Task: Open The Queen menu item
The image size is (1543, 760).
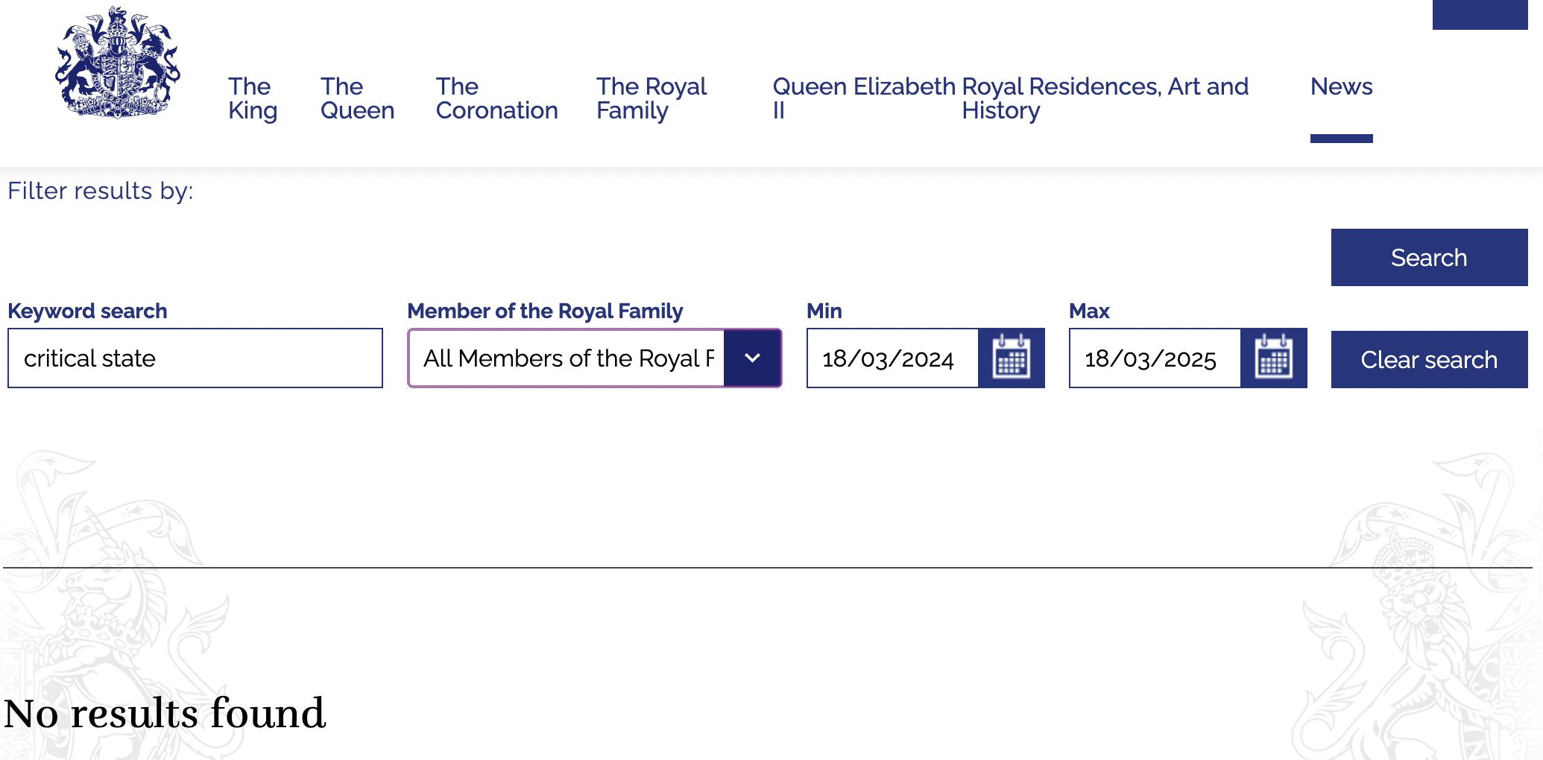Action: 357,98
